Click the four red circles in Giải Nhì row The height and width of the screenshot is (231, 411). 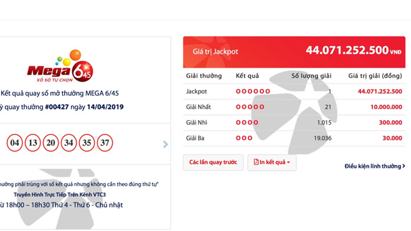(247, 122)
